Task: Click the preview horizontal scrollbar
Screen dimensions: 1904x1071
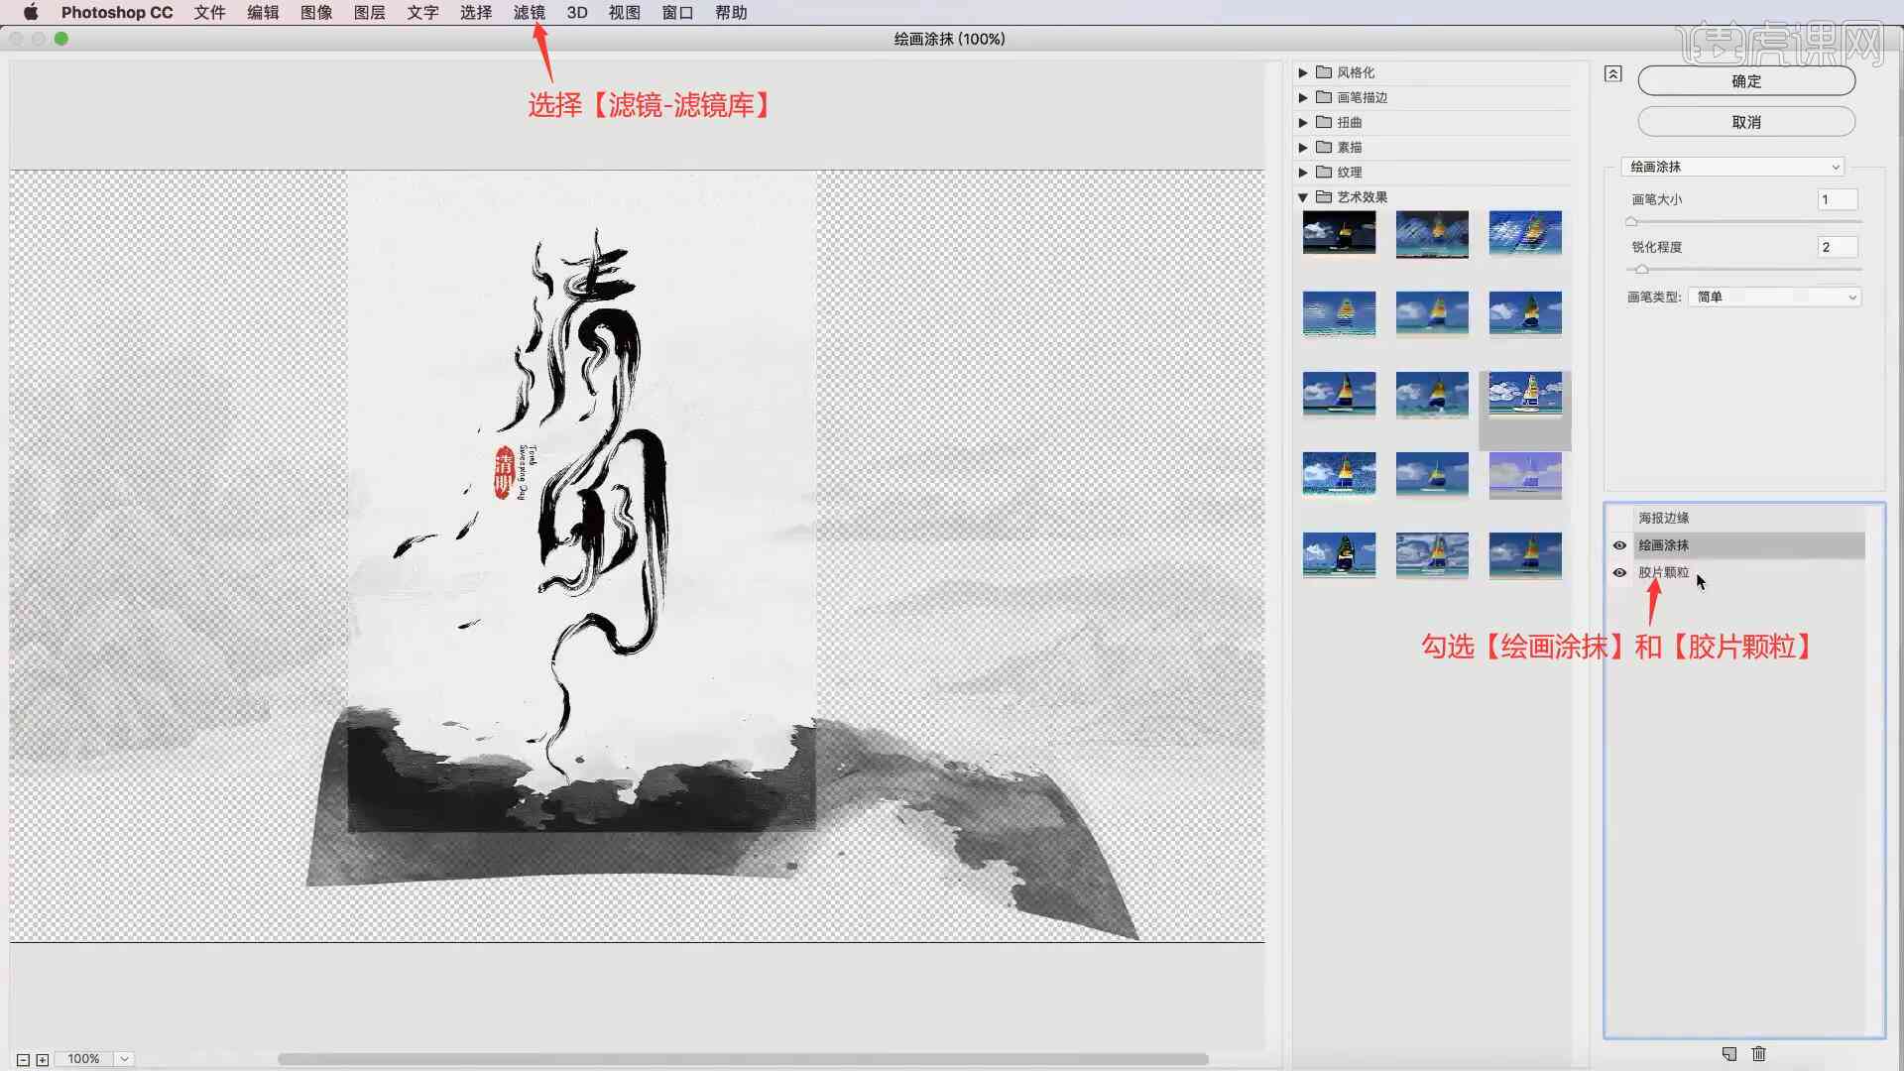Action: 743,1059
